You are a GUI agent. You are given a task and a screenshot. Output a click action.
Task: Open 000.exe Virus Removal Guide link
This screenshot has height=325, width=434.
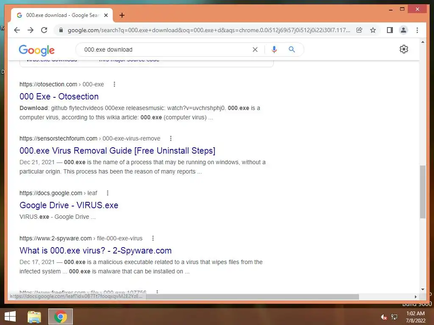pyautogui.click(x=117, y=151)
